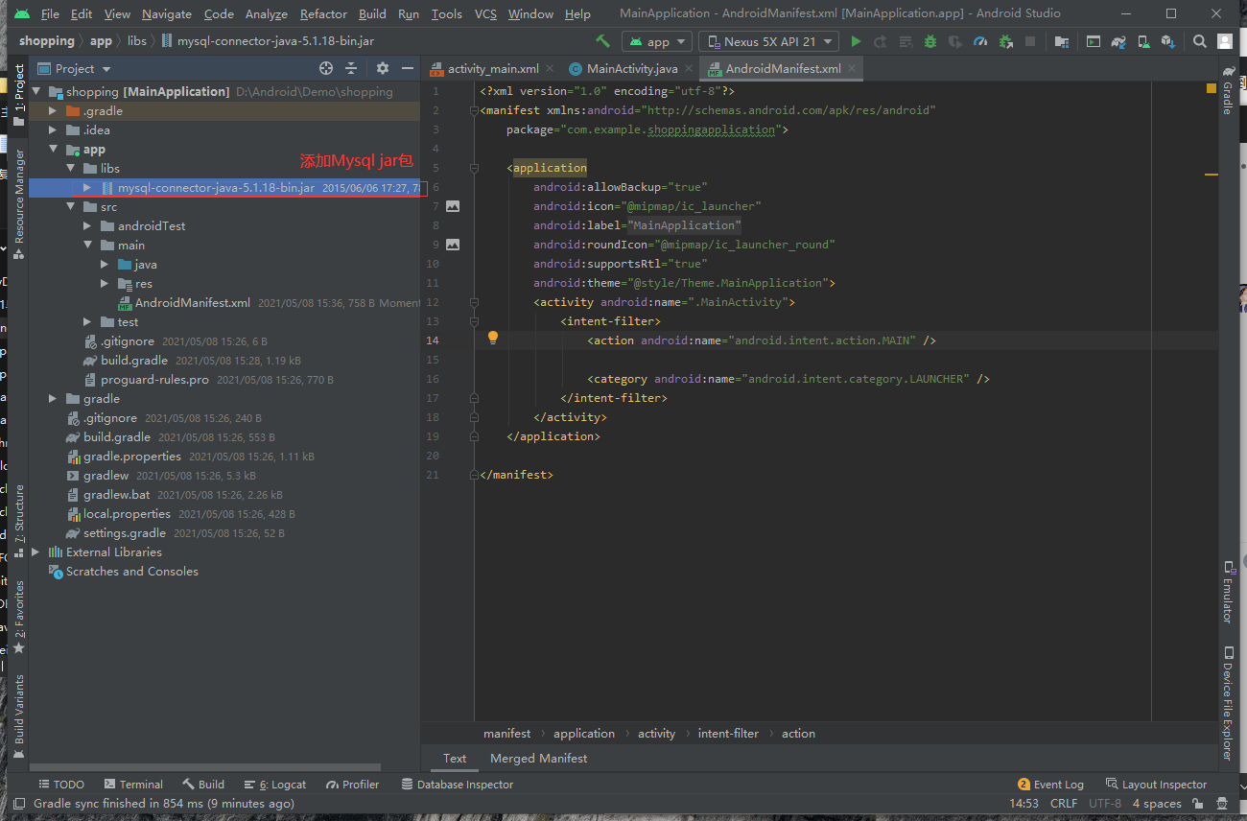Run the app with green play button
The image size is (1247, 821).
tap(856, 41)
